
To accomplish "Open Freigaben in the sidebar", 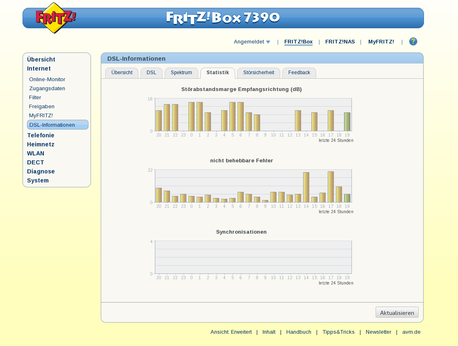I will [x=42, y=106].
